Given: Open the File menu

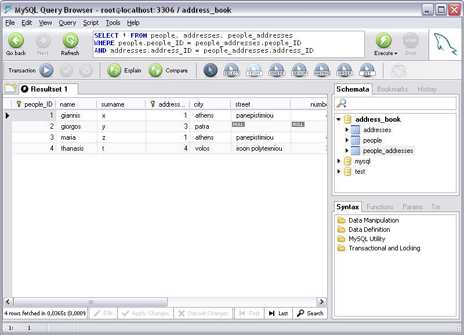Looking at the screenshot, I should (x=10, y=23).
